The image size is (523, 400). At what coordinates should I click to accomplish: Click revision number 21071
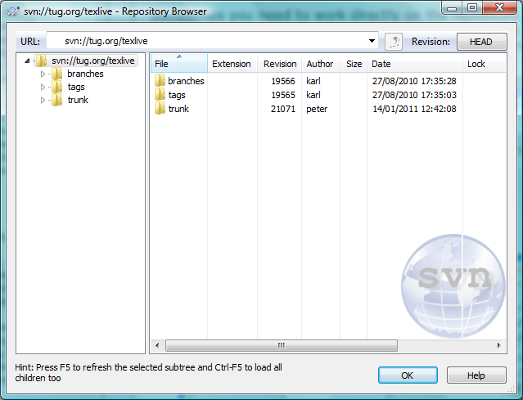(x=283, y=109)
